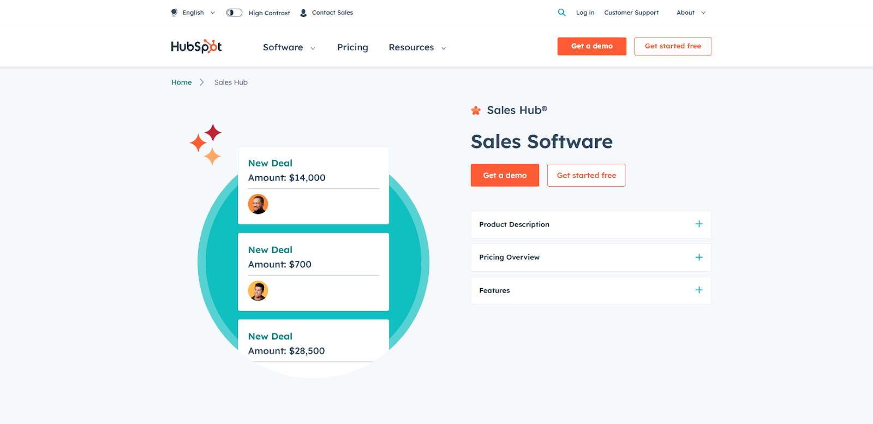Click the Sales Hub breadcrumb text
The width and height of the screenshot is (873, 424).
tap(231, 82)
